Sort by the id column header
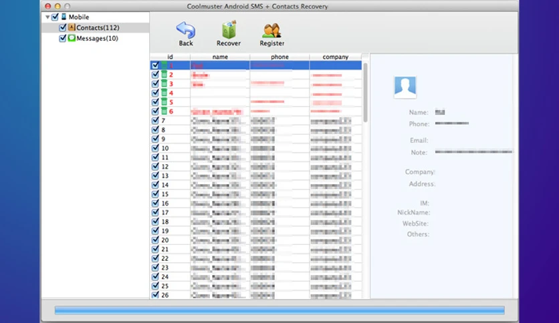Screen dimensions: 559x323 point(170,57)
